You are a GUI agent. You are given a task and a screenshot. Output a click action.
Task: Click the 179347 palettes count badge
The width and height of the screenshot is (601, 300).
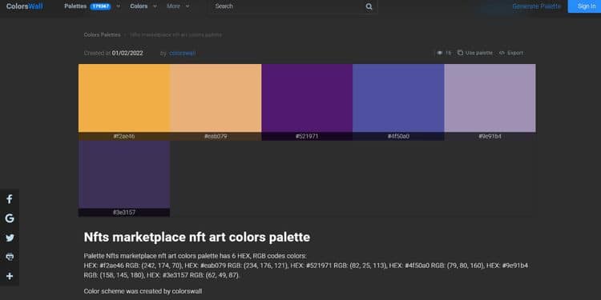100,6
